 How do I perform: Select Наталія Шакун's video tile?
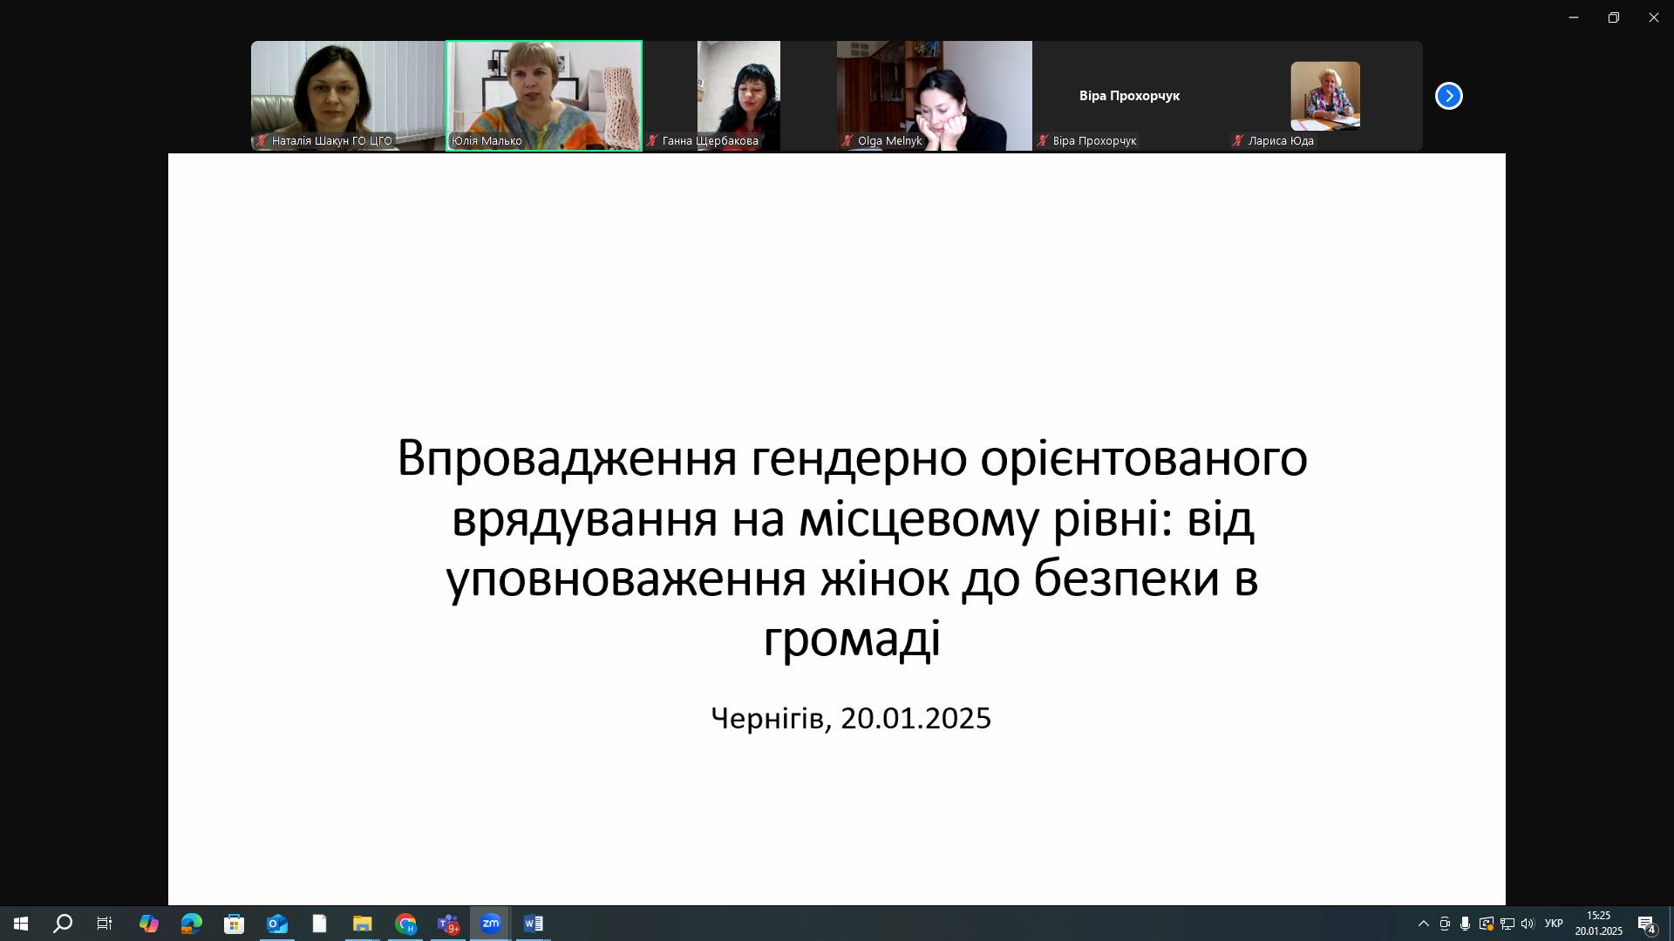coord(348,94)
